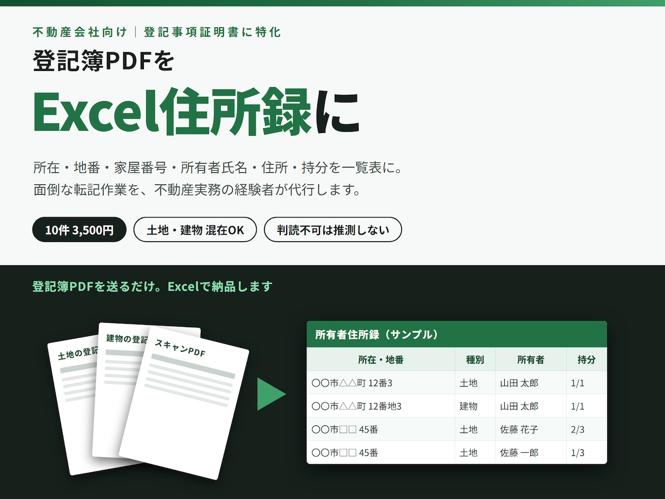Click the 2/3 share cell
Viewport: 665px width, 499px height.
coord(587,429)
